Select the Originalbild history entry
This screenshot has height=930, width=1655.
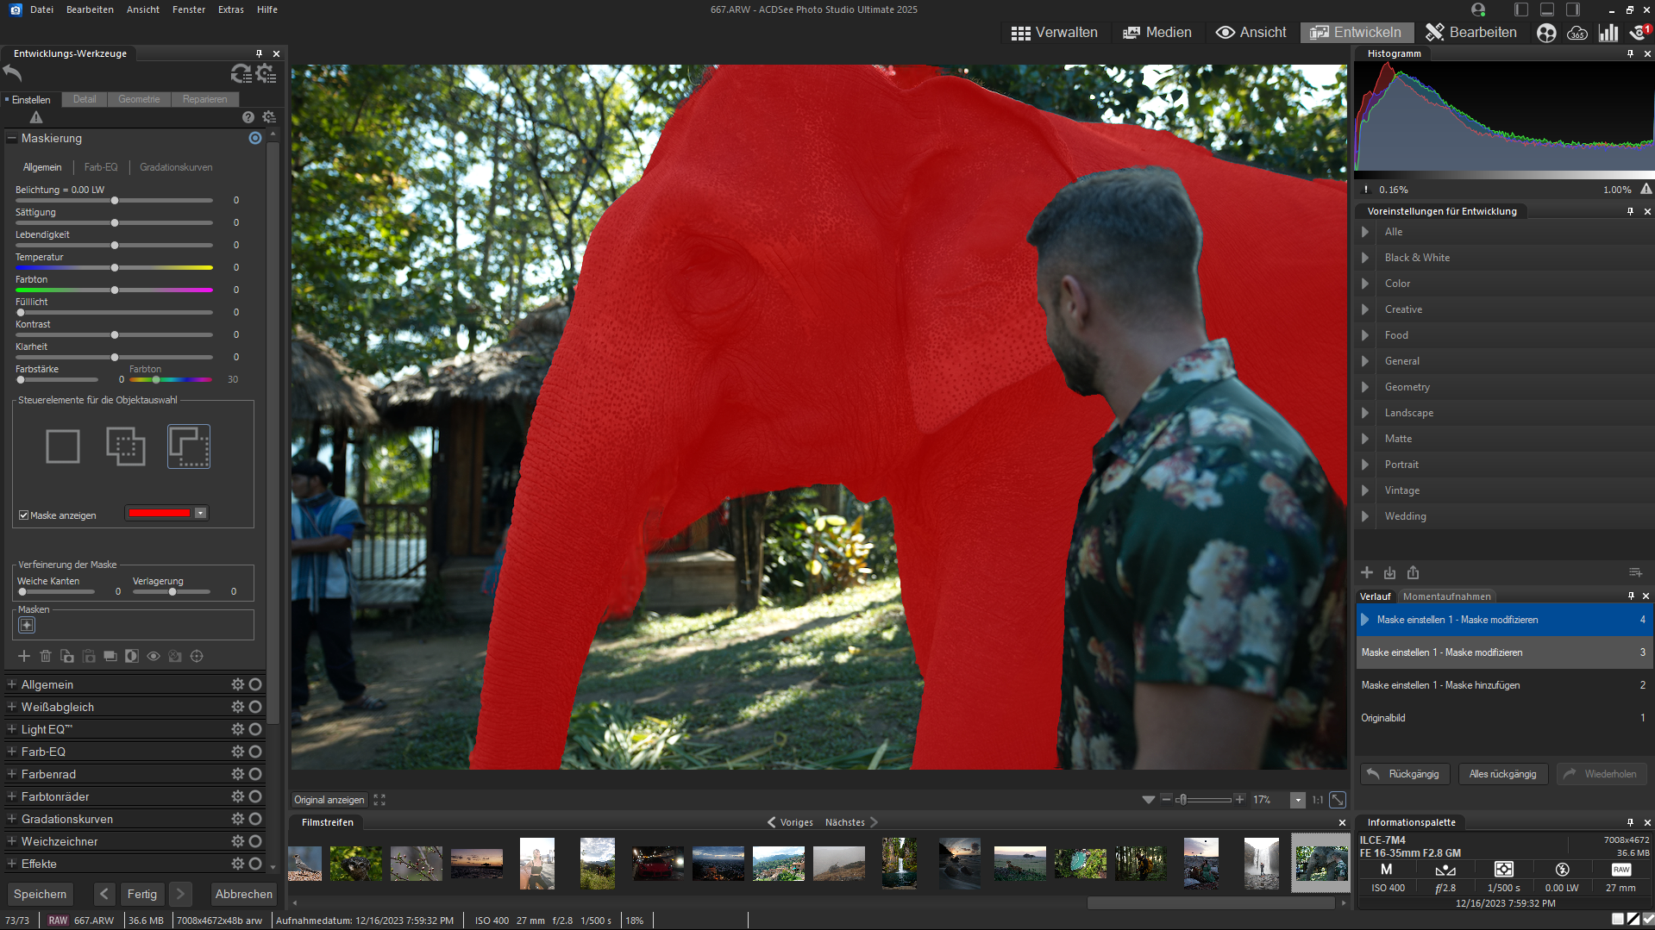coord(1383,718)
